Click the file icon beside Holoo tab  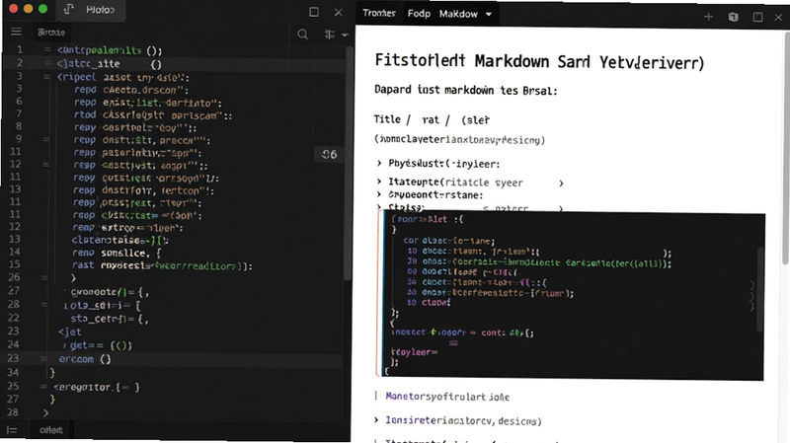tap(68, 10)
